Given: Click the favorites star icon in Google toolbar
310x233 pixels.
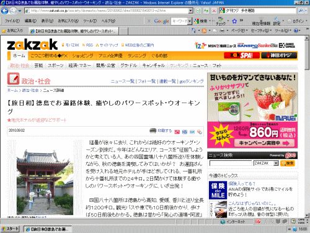Looking at the screenshot, I should point(234,21).
